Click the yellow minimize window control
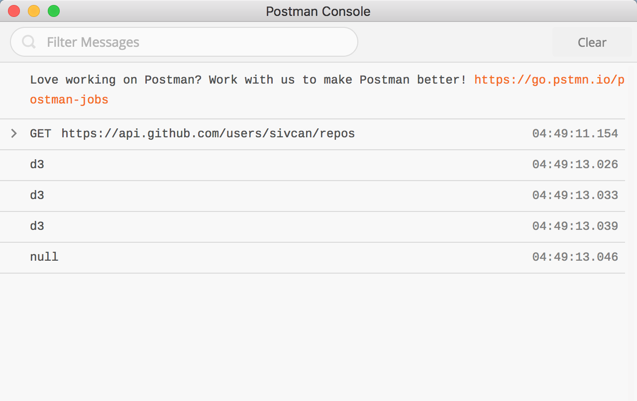Screen dimensions: 637x401 (33, 10)
